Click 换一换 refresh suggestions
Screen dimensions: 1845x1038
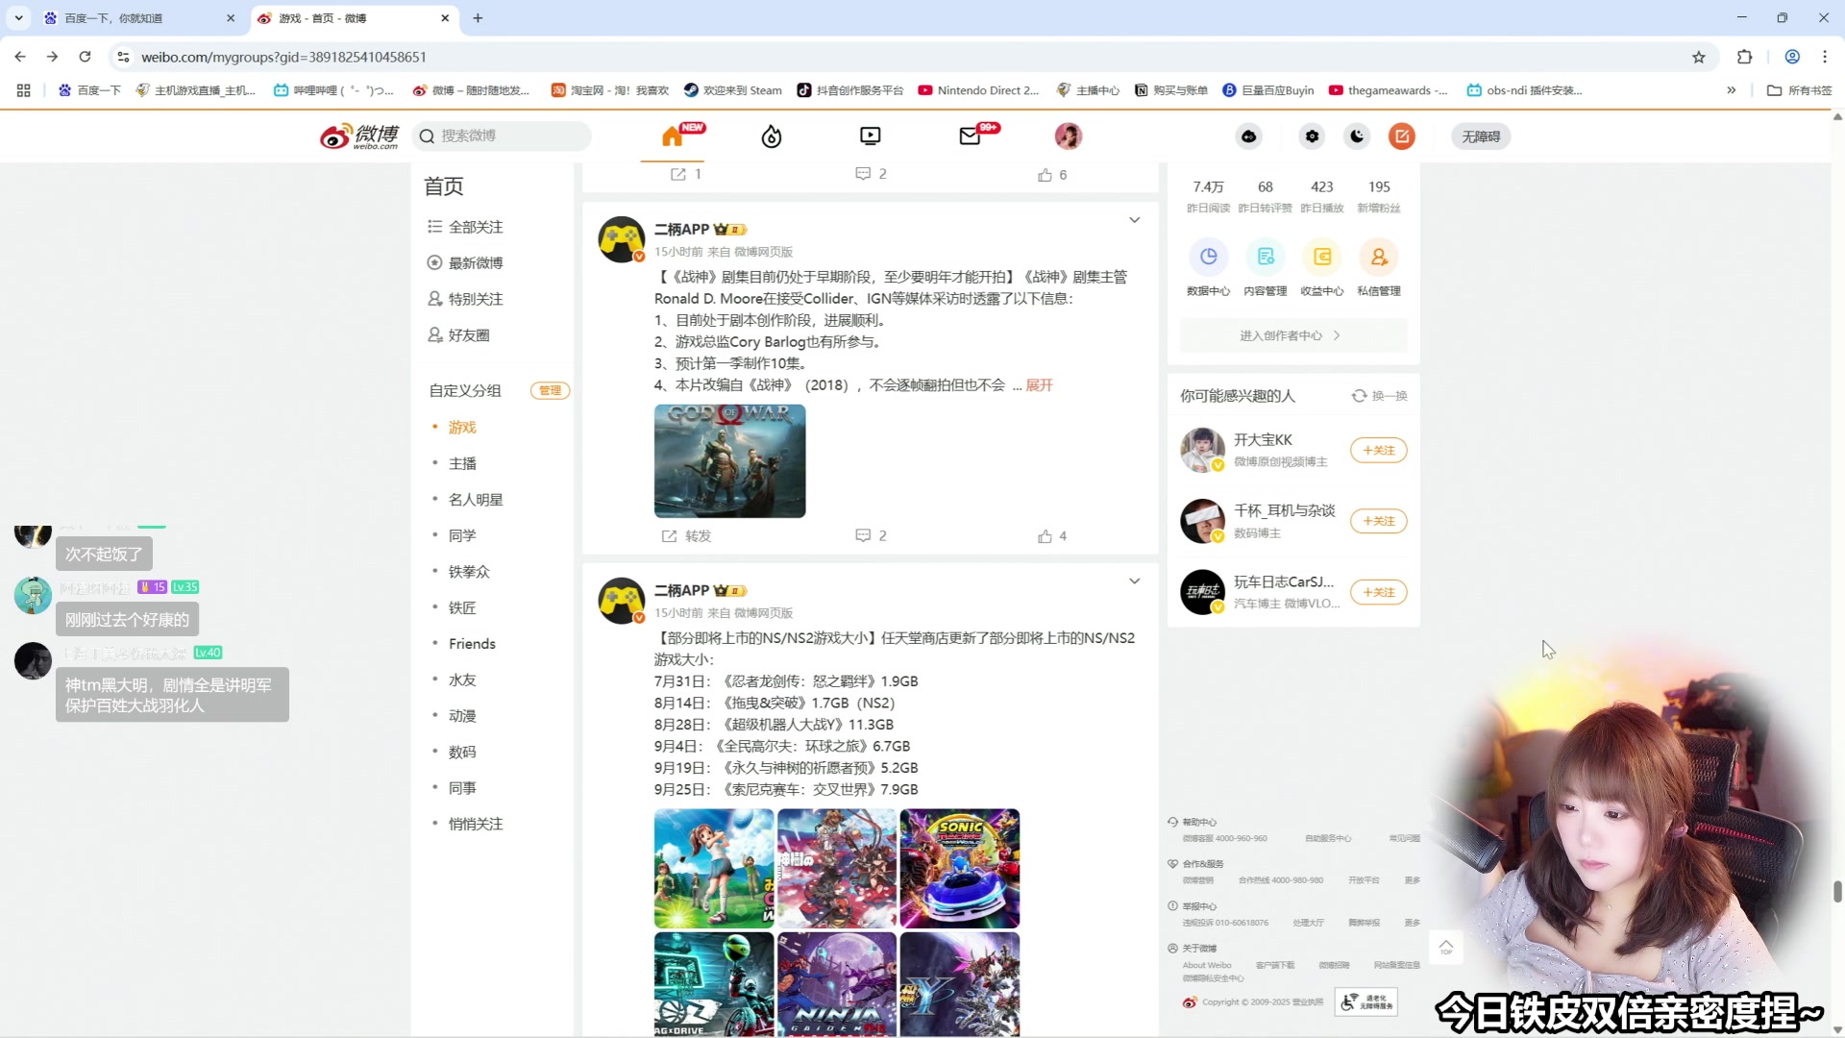coord(1379,396)
